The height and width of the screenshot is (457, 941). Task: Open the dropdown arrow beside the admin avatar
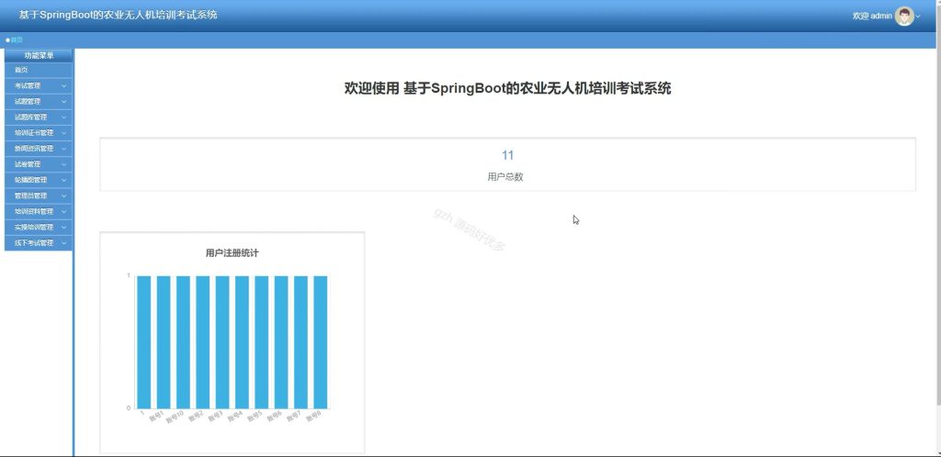point(918,17)
